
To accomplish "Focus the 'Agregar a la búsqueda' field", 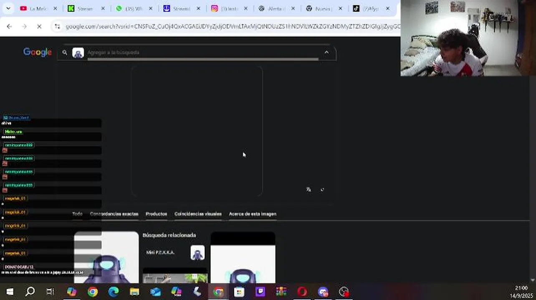I will click(x=202, y=52).
